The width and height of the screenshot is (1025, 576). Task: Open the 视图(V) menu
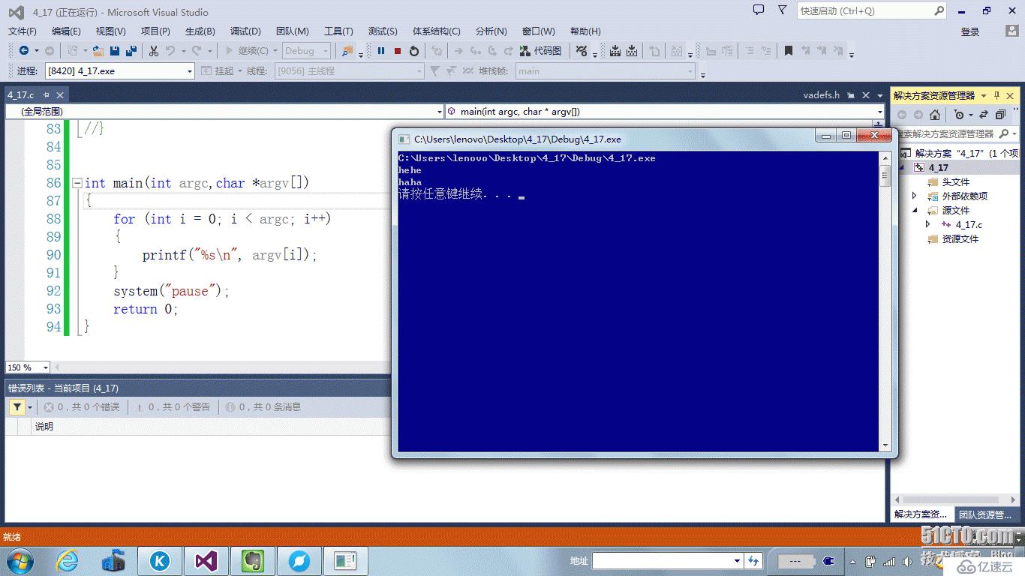pyautogui.click(x=110, y=31)
